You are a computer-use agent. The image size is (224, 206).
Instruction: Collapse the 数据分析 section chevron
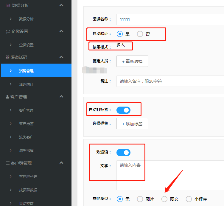pyautogui.click(x=61, y=5)
